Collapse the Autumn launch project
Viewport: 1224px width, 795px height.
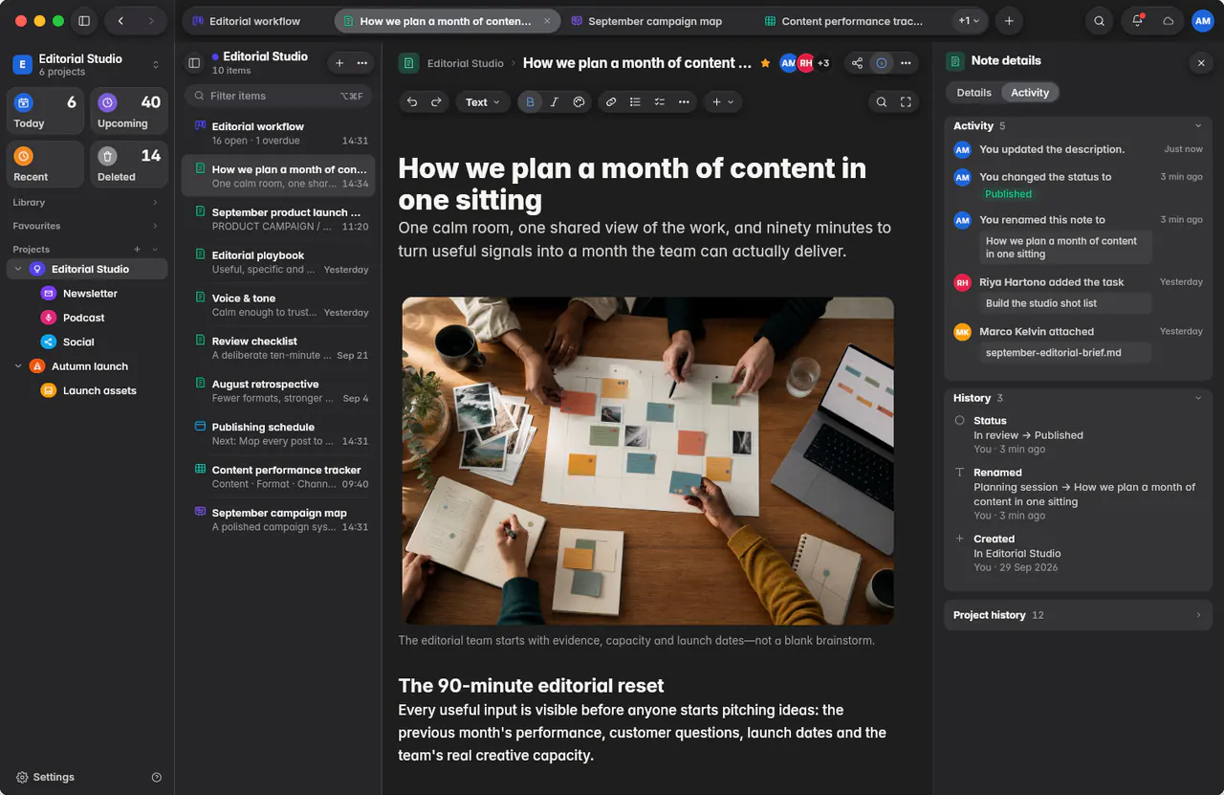tap(18, 366)
